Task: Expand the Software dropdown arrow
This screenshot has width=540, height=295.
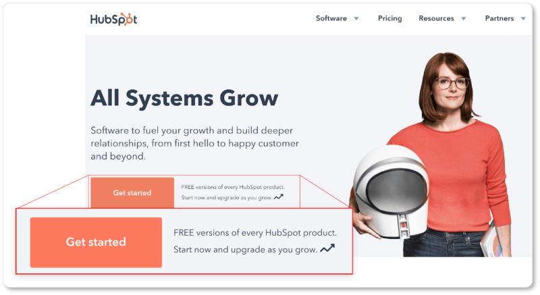Action: tap(356, 19)
